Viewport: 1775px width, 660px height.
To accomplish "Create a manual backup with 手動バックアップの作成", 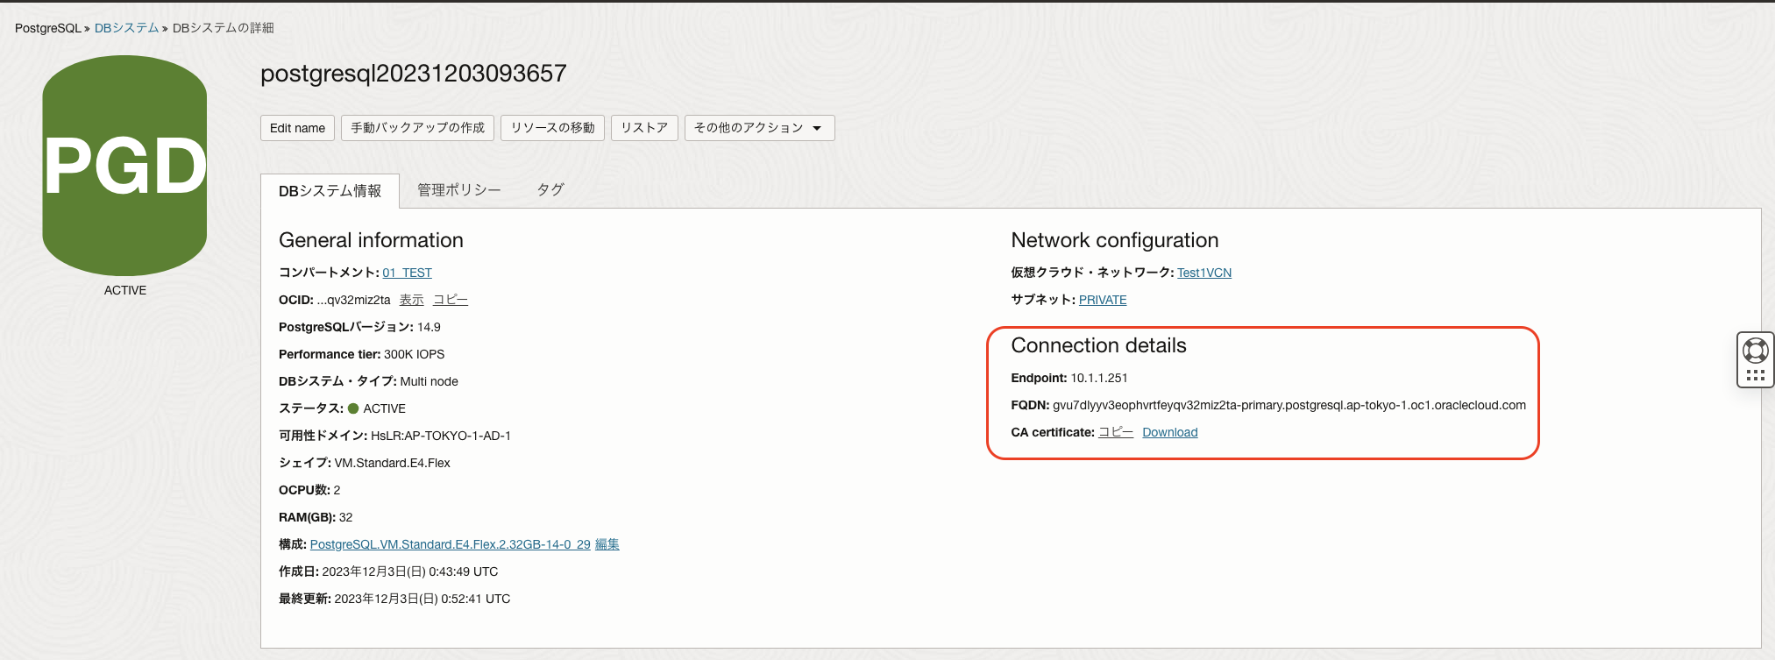I will (417, 128).
